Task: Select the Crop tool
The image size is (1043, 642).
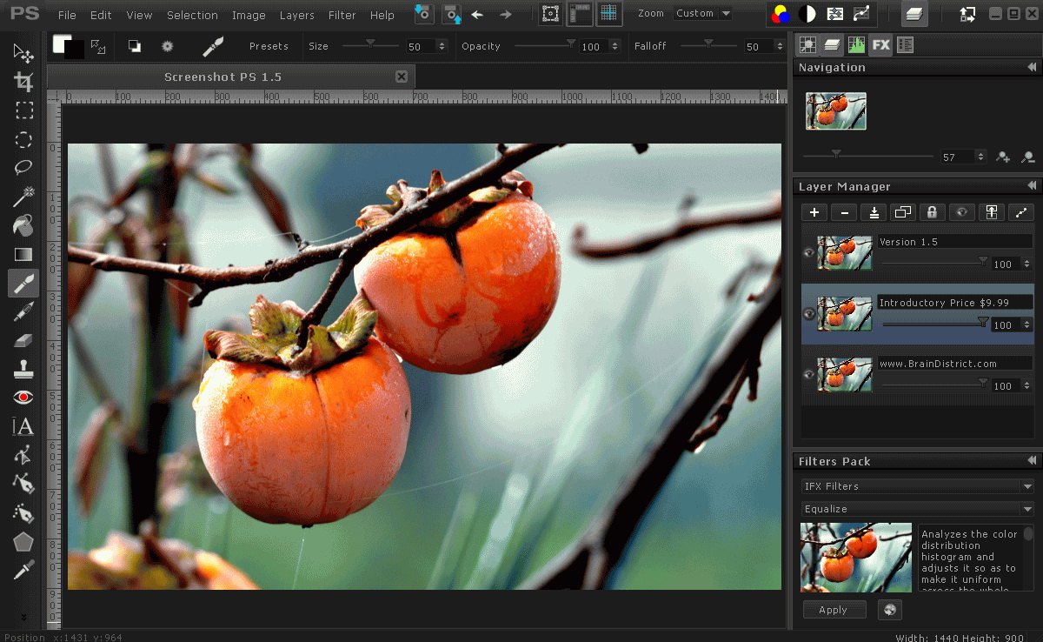Action: click(23, 82)
